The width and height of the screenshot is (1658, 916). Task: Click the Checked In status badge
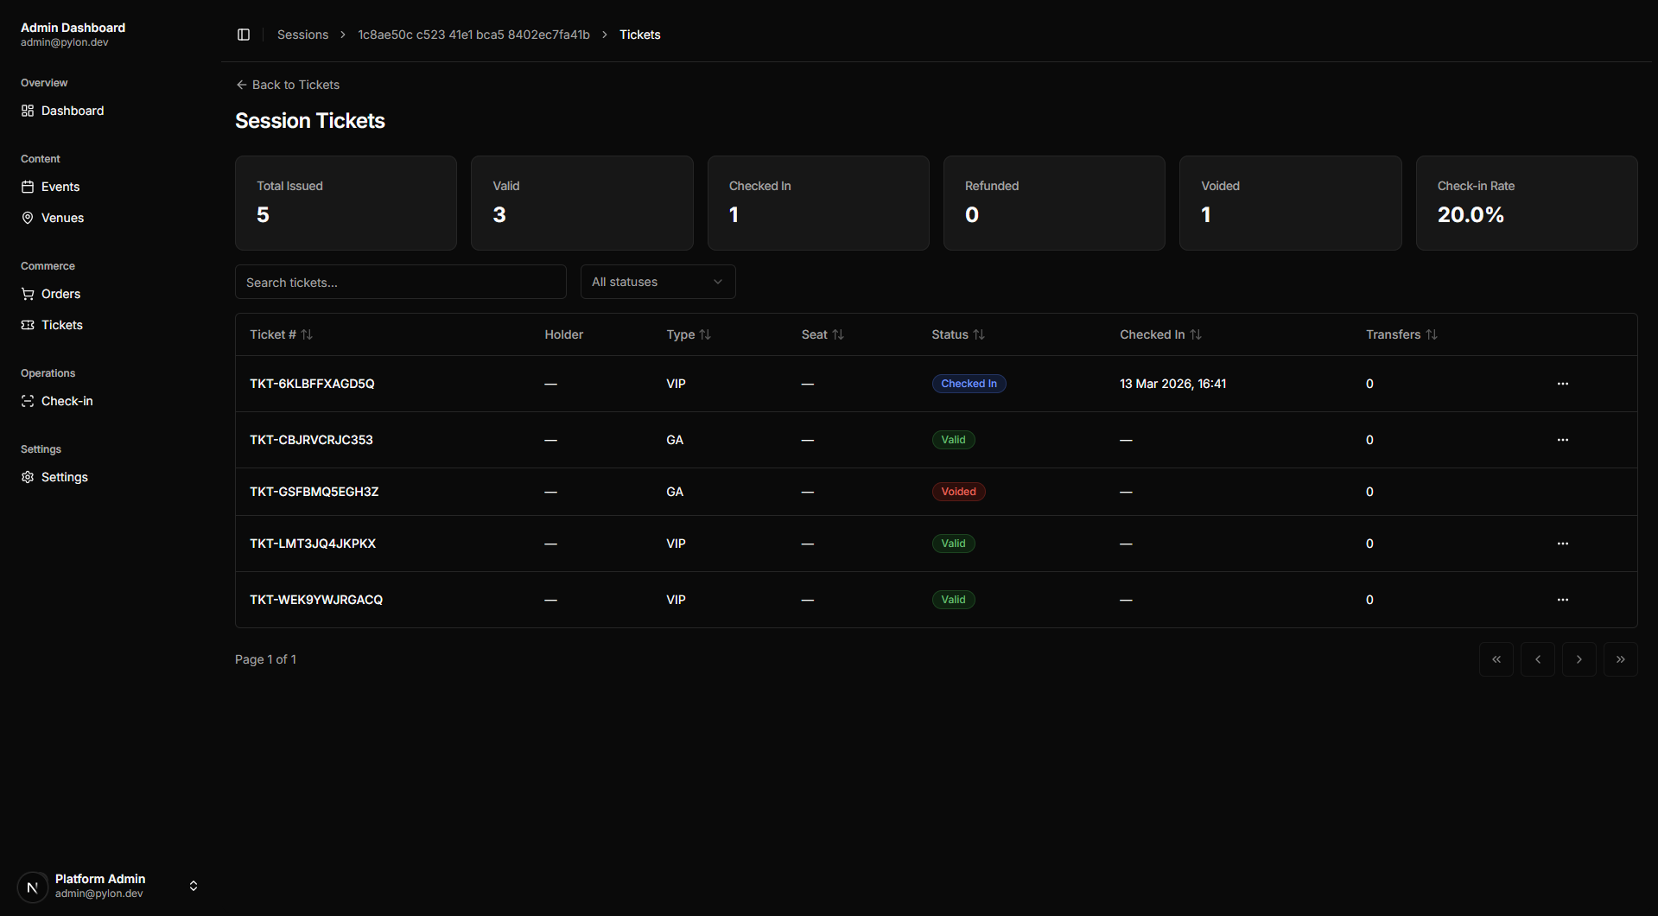[969, 384]
